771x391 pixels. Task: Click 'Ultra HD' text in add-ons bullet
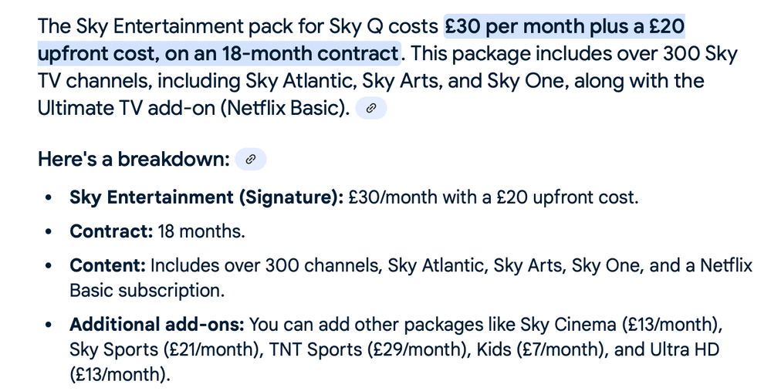(685, 349)
